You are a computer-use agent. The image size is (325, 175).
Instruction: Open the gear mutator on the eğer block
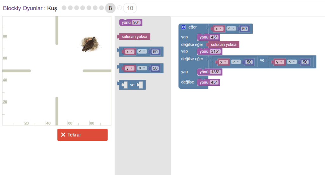pyautogui.click(x=183, y=27)
